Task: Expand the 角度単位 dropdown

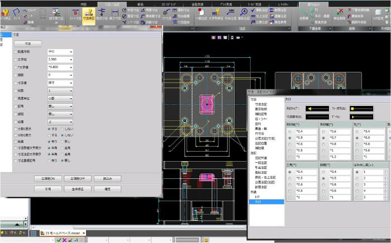Action: [x=60, y=98]
